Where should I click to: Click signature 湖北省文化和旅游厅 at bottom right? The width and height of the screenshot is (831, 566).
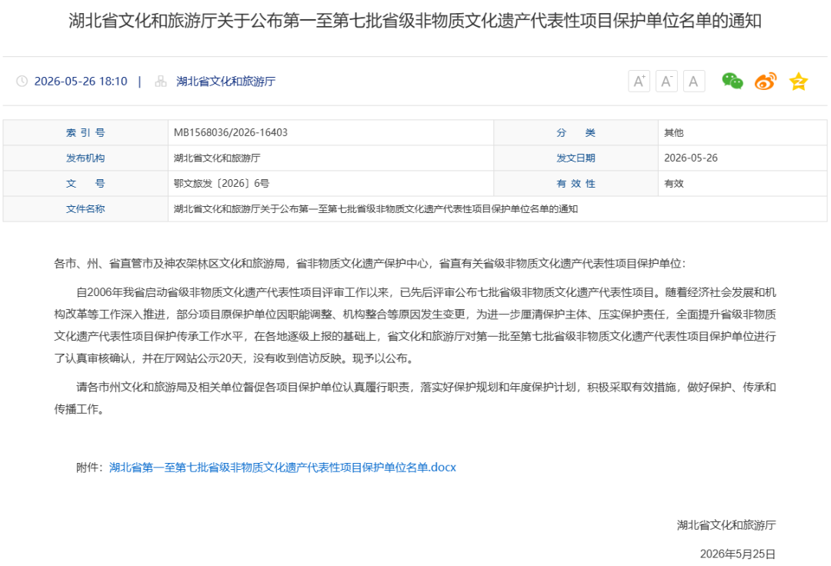tap(726, 524)
